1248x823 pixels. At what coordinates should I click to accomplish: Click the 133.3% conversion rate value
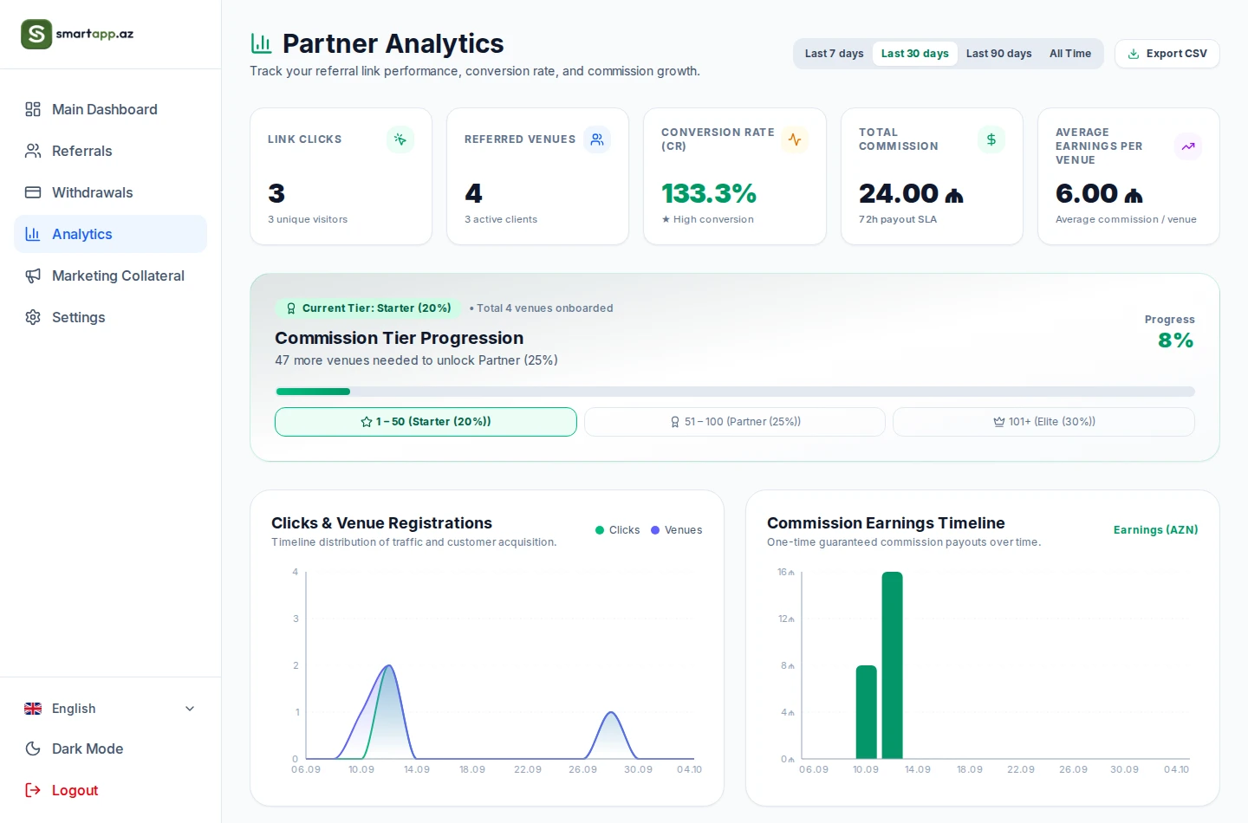click(x=709, y=193)
